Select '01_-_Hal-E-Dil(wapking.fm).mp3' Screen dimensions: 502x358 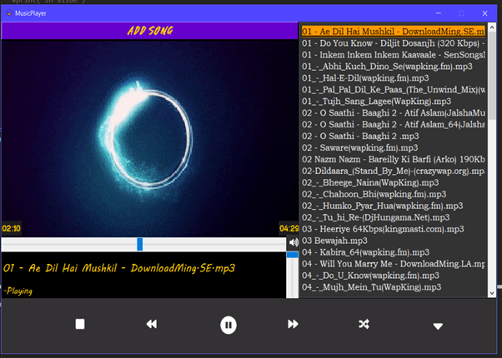click(365, 78)
